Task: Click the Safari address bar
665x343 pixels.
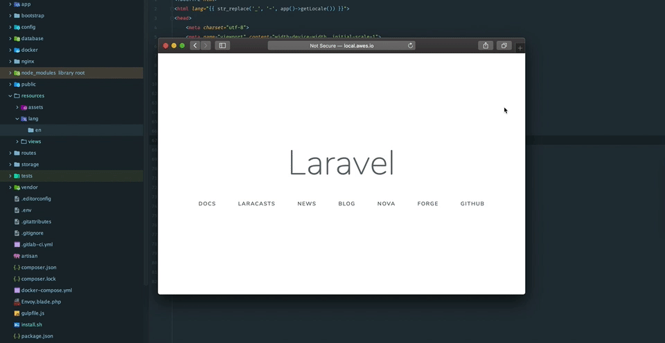Action: pos(342,46)
